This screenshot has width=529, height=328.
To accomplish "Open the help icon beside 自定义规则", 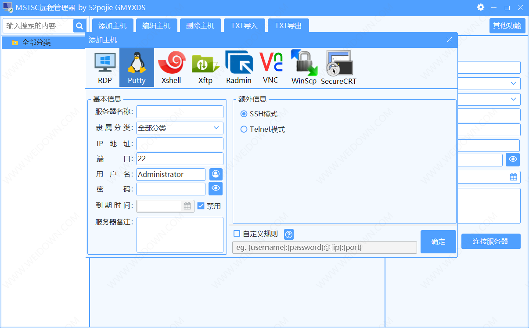I will [288, 234].
